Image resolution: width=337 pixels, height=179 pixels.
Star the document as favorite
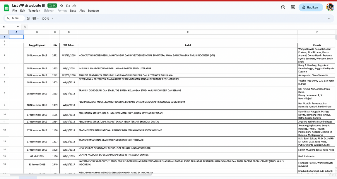pyautogui.click(x=61, y=6)
